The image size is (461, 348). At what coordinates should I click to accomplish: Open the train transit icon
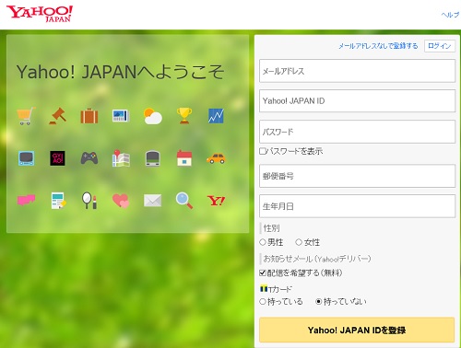coord(153,158)
